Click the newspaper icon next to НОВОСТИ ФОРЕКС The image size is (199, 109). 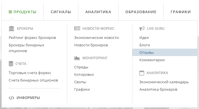pos(77,28)
